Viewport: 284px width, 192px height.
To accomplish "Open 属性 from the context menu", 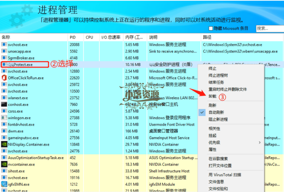I will (212, 150).
